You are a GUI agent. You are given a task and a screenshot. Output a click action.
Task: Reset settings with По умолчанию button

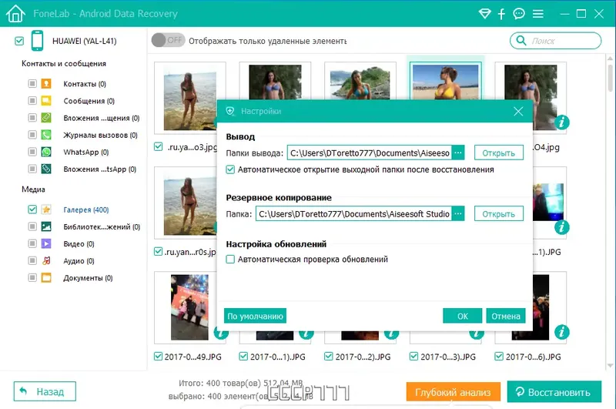(255, 316)
